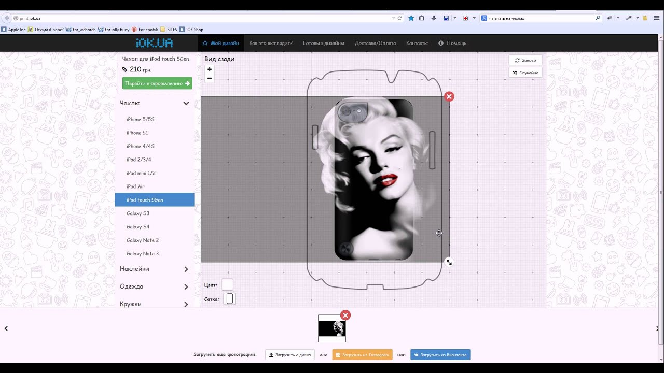
Task: Open dropdown arrow next to red cross icon
Action: pos(474,18)
